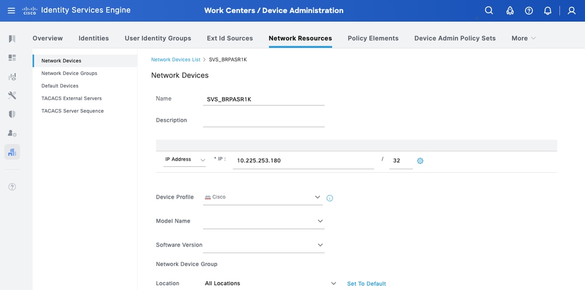Open the notifications bell
Image resolution: width=585 pixels, height=290 pixels.
point(548,11)
